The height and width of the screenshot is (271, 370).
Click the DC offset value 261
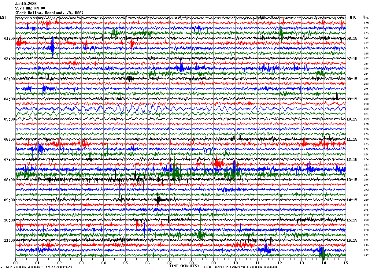pyautogui.click(x=366, y=28)
